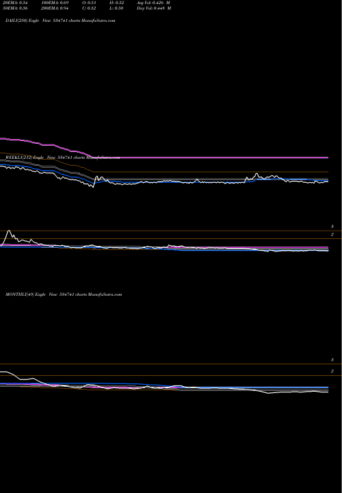Screen dimensions: 342x493
Task: Select the open price O: 0.51
Action: click(89, 2)
